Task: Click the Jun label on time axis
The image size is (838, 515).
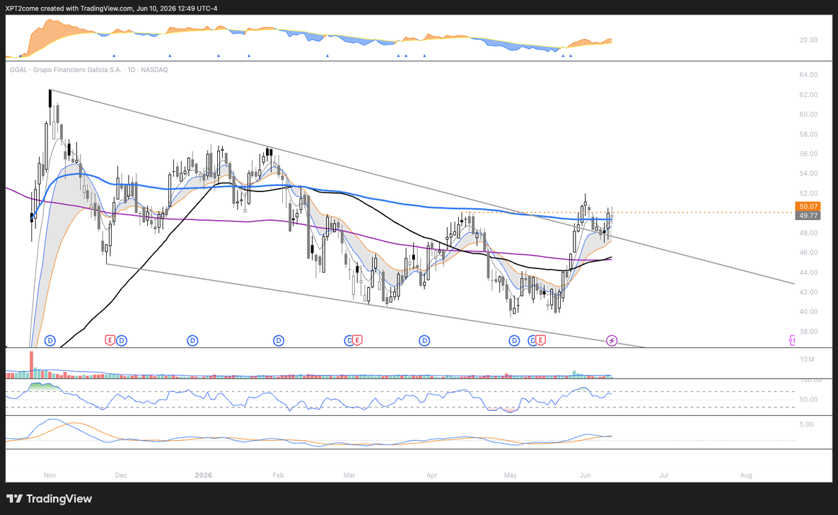Action: click(586, 474)
